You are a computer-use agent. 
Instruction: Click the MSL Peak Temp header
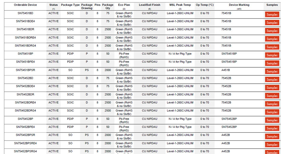click(180, 5)
